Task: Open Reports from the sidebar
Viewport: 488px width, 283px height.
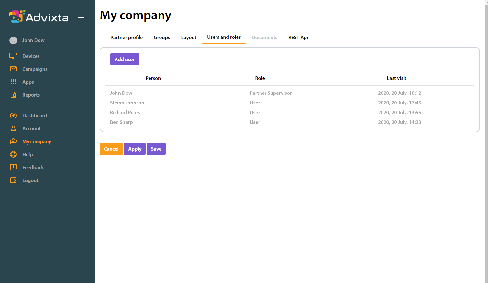Action: coord(31,95)
